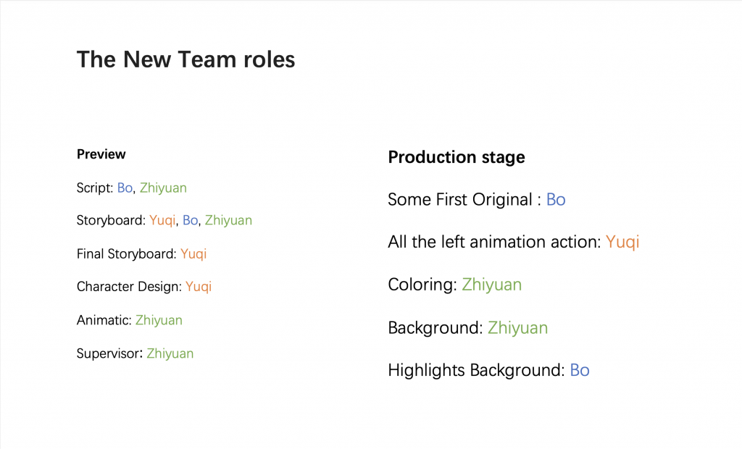Click 'Yuqi' next to Character Design
The width and height of the screenshot is (742, 449).
coord(199,287)
